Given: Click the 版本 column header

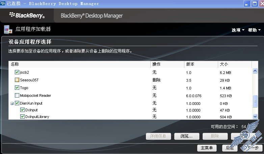Looking at the screenshot, I should click(201, 64).
